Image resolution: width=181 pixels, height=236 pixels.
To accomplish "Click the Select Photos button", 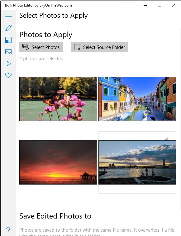I will pyautogui.click(x=41, y=47).
